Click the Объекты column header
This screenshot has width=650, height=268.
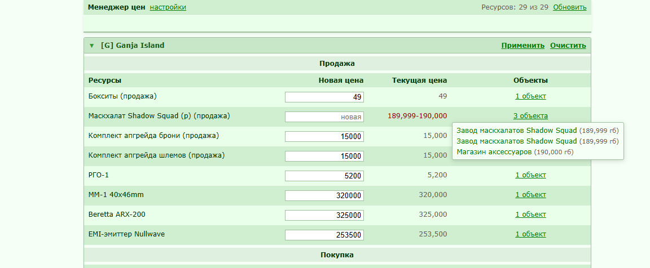[530, 81]
